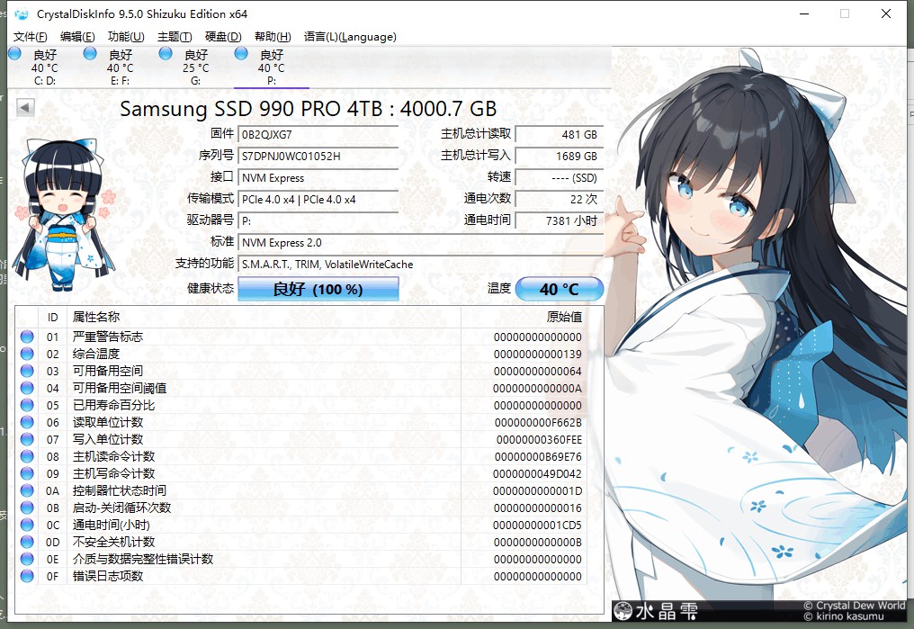Open the 功能(U) menu

pos(126,37)
